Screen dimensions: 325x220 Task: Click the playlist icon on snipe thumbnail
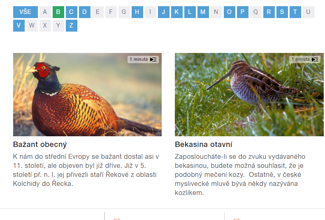click(315, 60)
